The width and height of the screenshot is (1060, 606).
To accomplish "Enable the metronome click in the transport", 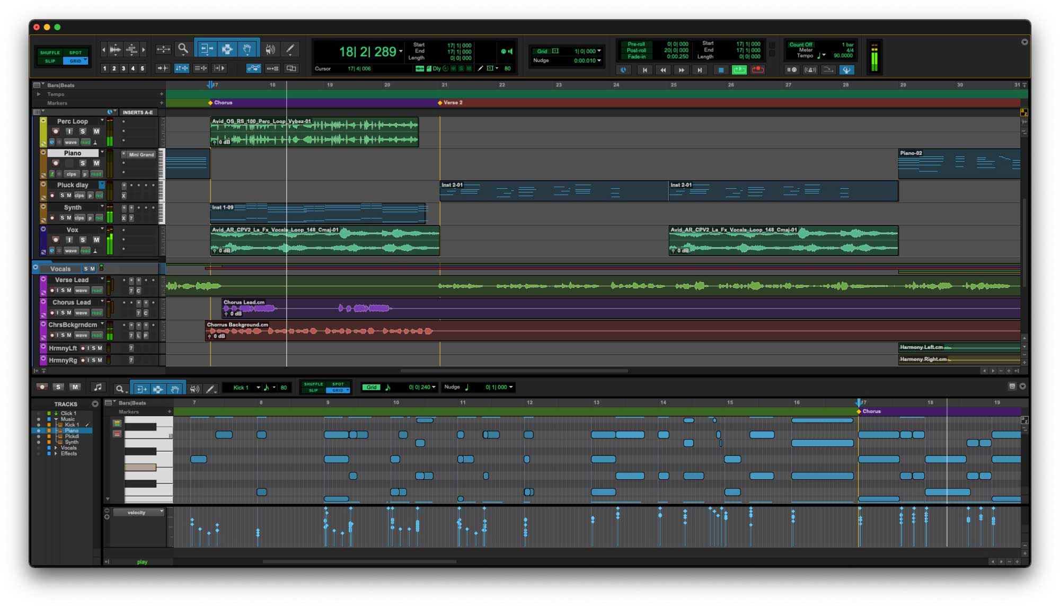I will point(810,69).
